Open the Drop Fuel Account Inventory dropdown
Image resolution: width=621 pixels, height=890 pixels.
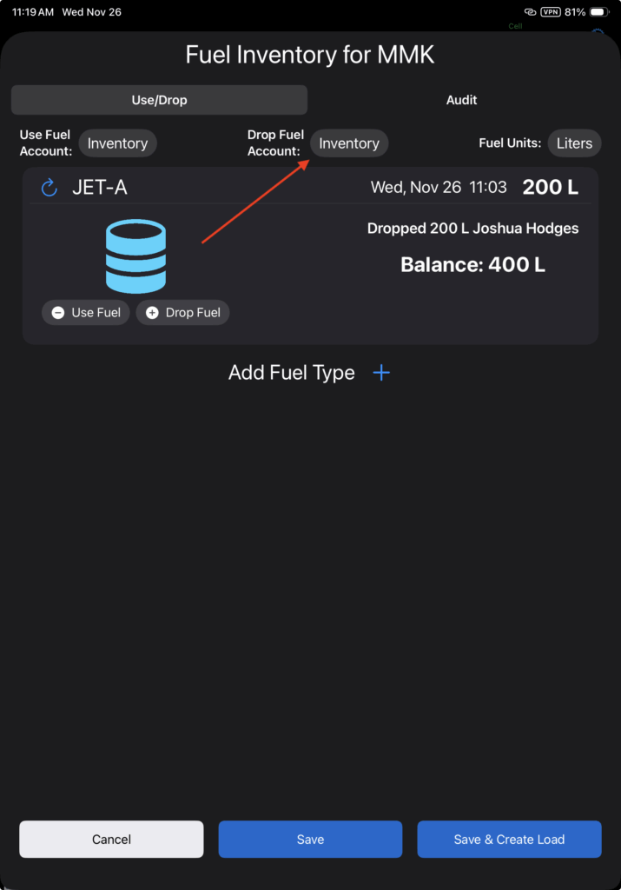pos(349,143)
